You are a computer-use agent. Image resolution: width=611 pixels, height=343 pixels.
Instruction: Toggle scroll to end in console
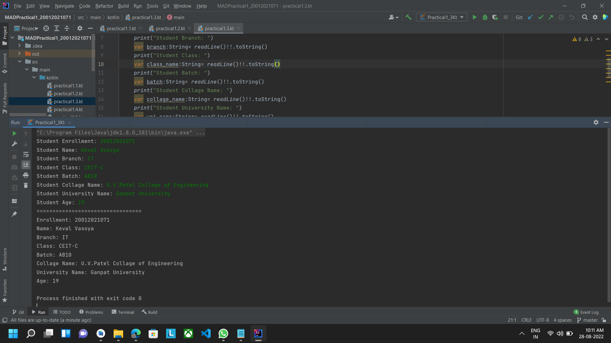click(26, 165)
